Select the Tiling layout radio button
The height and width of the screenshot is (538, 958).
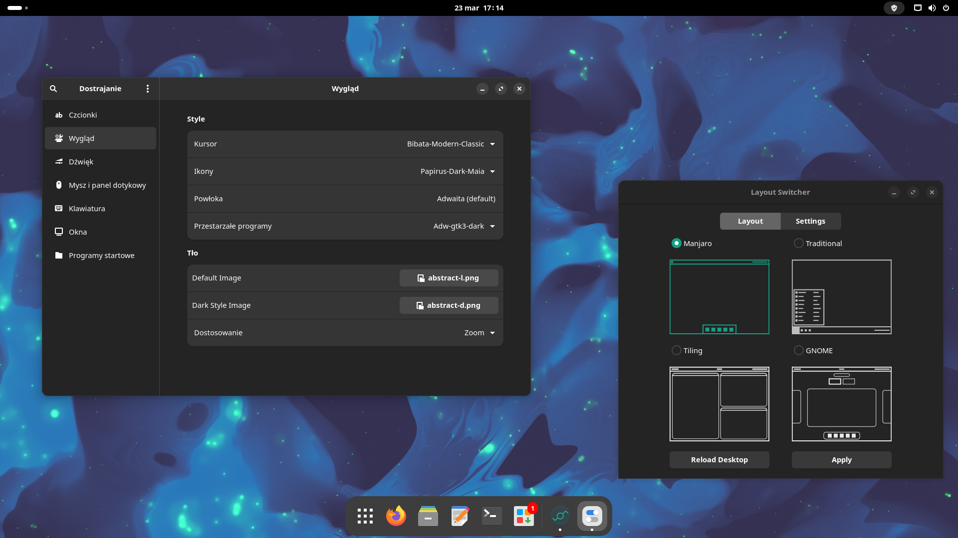(676, 350)
